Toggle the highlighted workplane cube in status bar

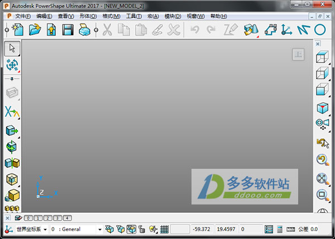click(131, 230)
